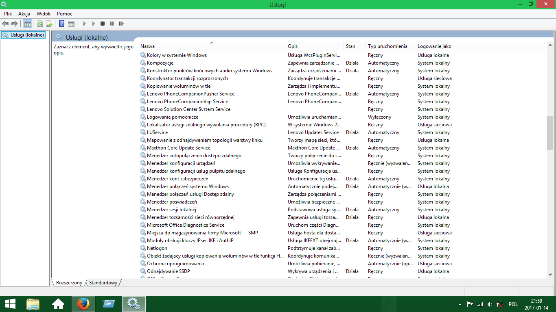This screenshot has height=312, width=556.
Task: Select the Kopiowanie woluminów w tle service
Action: (179, 86)
